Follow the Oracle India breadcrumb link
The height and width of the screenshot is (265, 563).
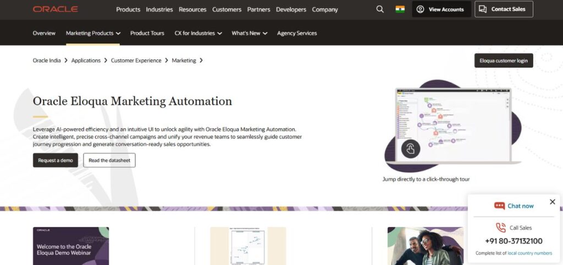[x=47, y=60]
